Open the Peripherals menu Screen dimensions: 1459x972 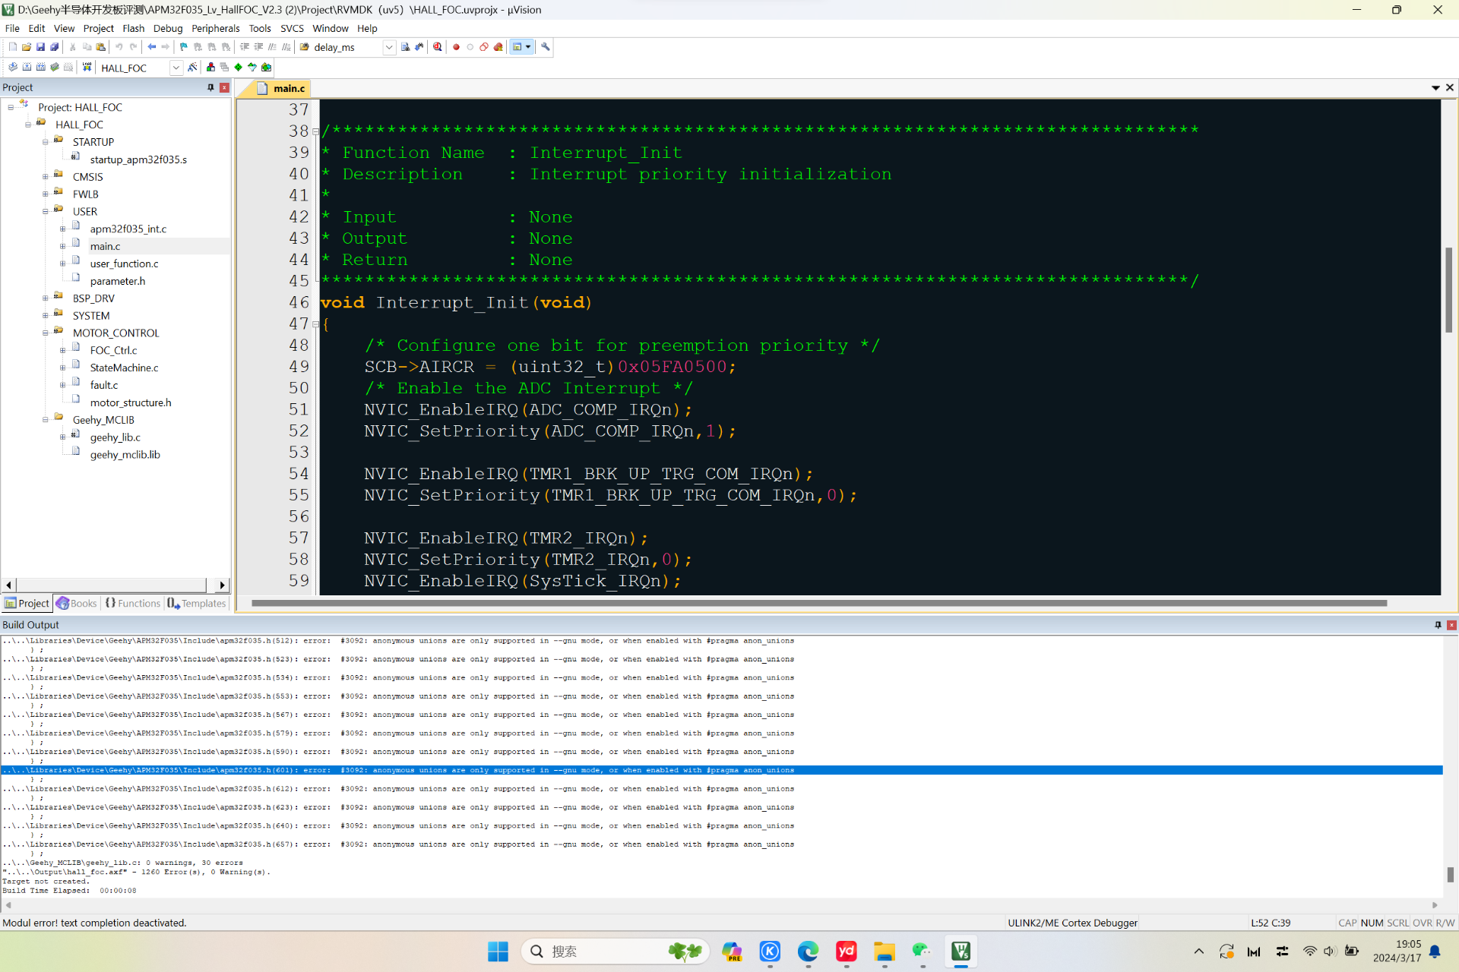click(x=215, y=28)
